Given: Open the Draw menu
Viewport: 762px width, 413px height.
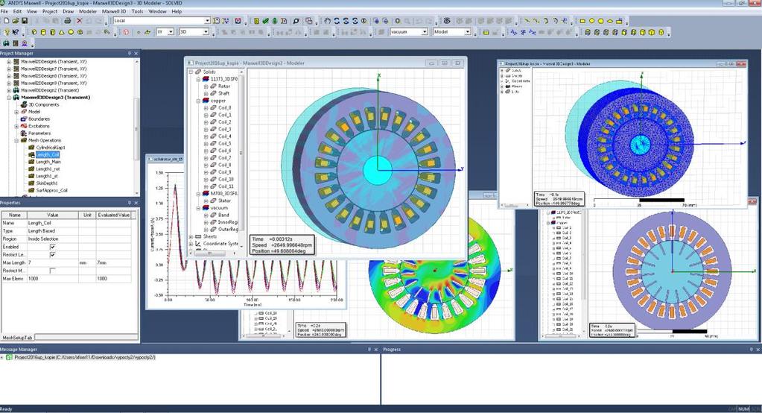Looking at the screenshot, I should [x=68, y=11].
